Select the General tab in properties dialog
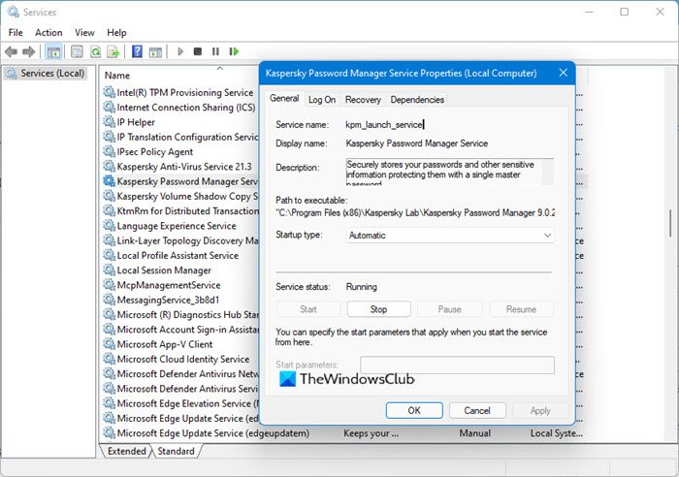Screen dimensions: 679x477 [284, 98]
